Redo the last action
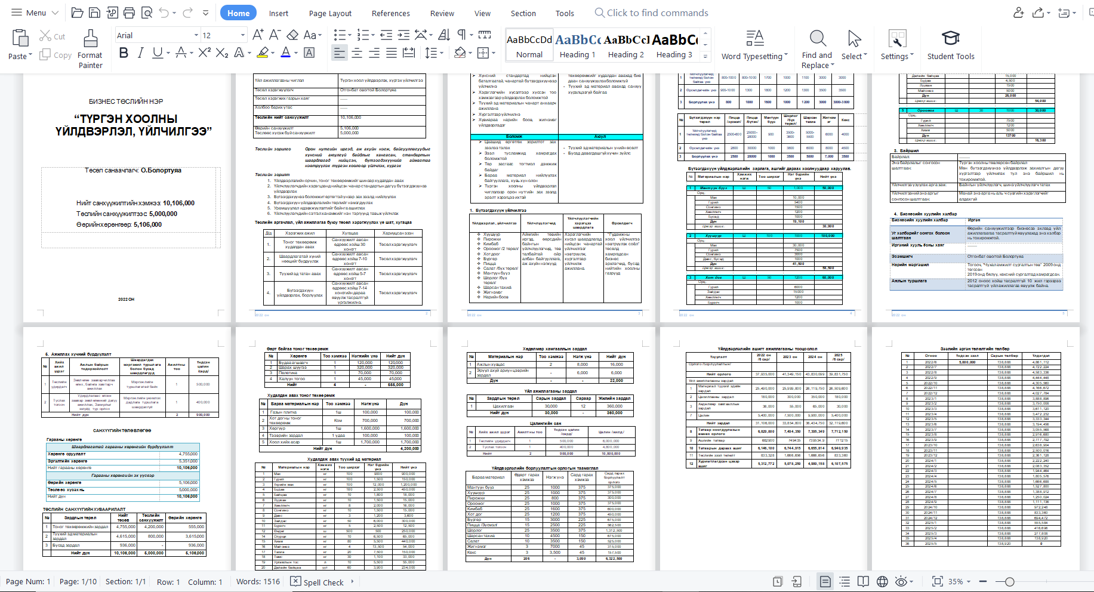 pos(187,13)
